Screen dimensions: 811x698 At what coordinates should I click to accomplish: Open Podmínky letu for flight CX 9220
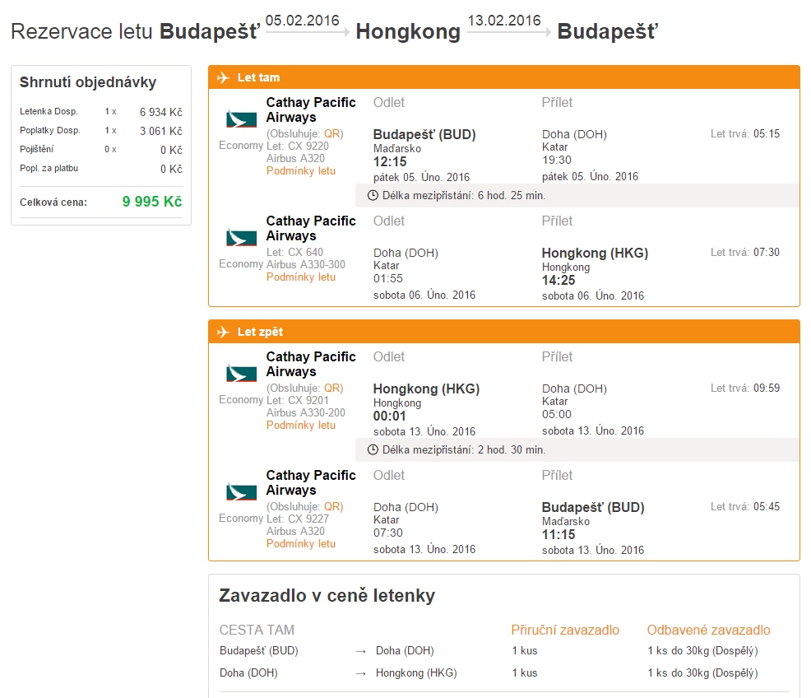(x=301, y=171)
